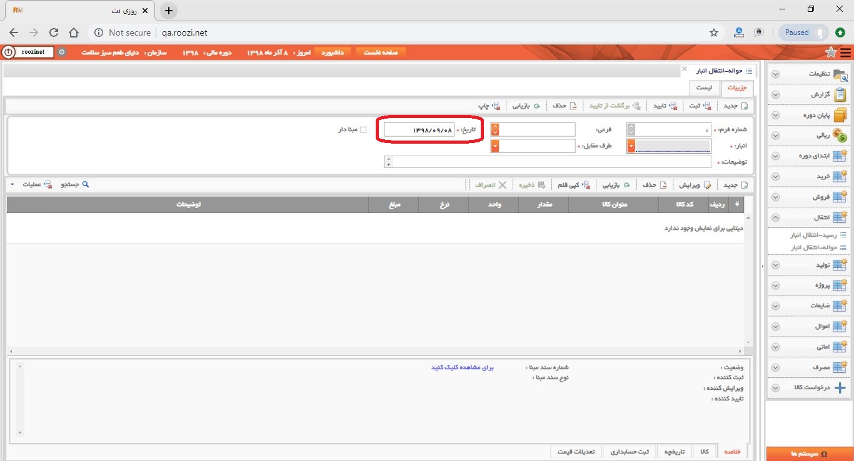Open رسید-انتقال انبار menu item
Viewport: 854px width, 461px height.
click(x=813, y=235)
